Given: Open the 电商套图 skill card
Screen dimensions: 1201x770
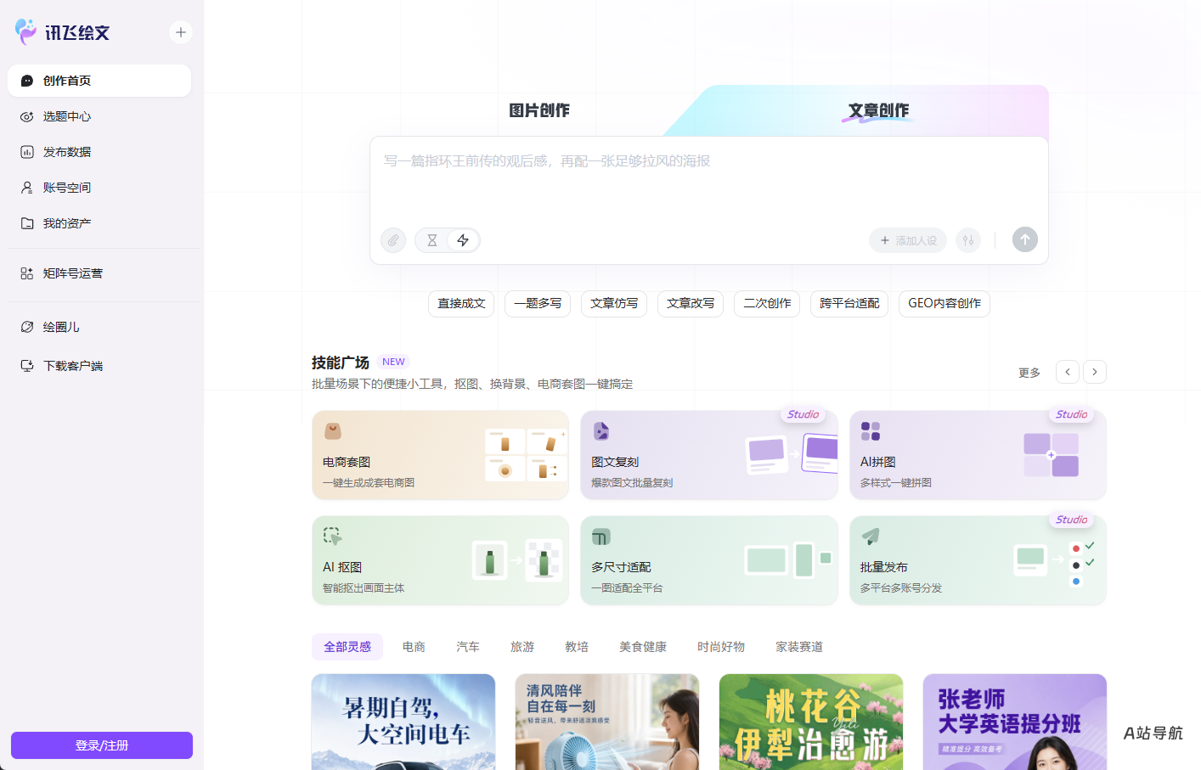Looking at the screenshot, I should click(x=440, y=455).
